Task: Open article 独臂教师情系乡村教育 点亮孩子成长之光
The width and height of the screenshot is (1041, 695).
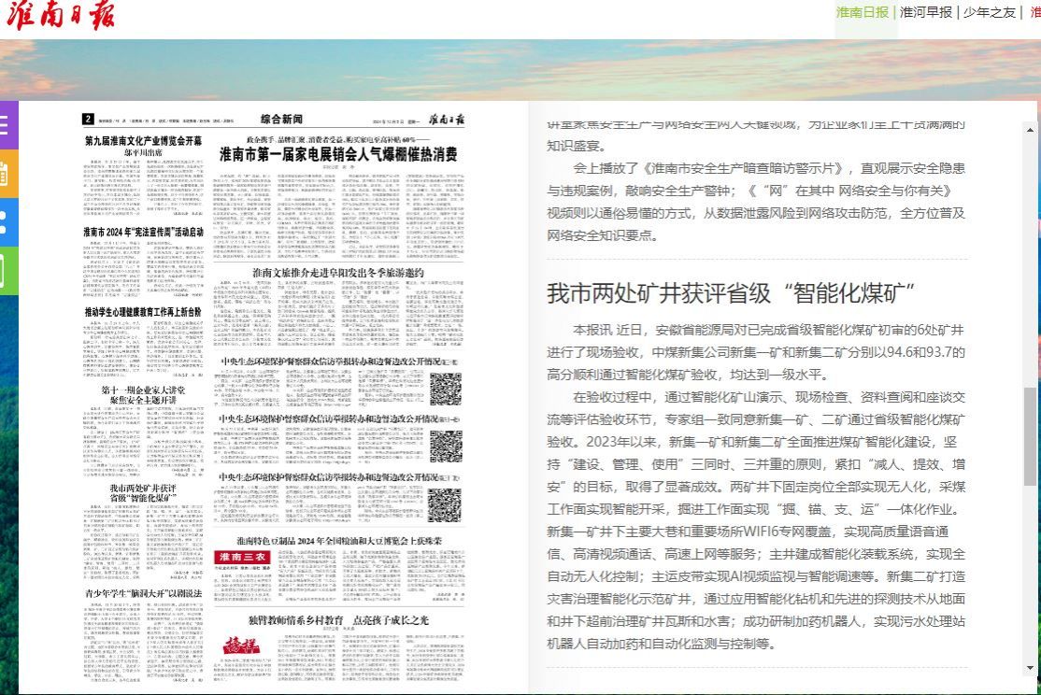Action: click(338, 620)
